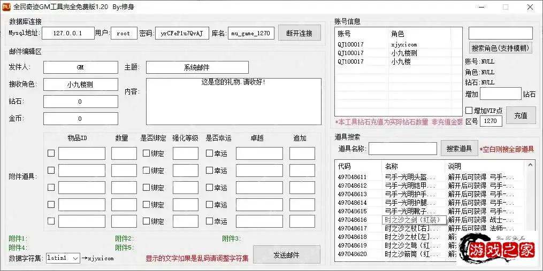The width and height of the screenshot is (543, 271).
Task: Focus the 道具名称 search input field
Action: (402, 149)
